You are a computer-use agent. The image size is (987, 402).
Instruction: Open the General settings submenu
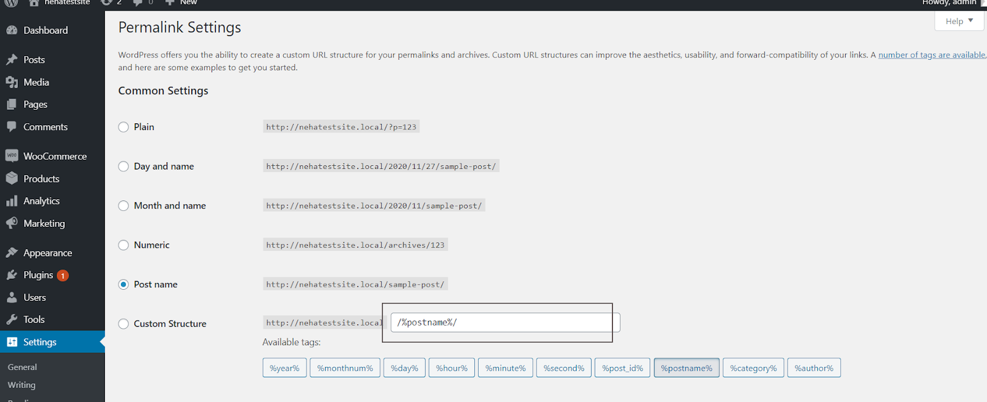(x=22, y=367)
